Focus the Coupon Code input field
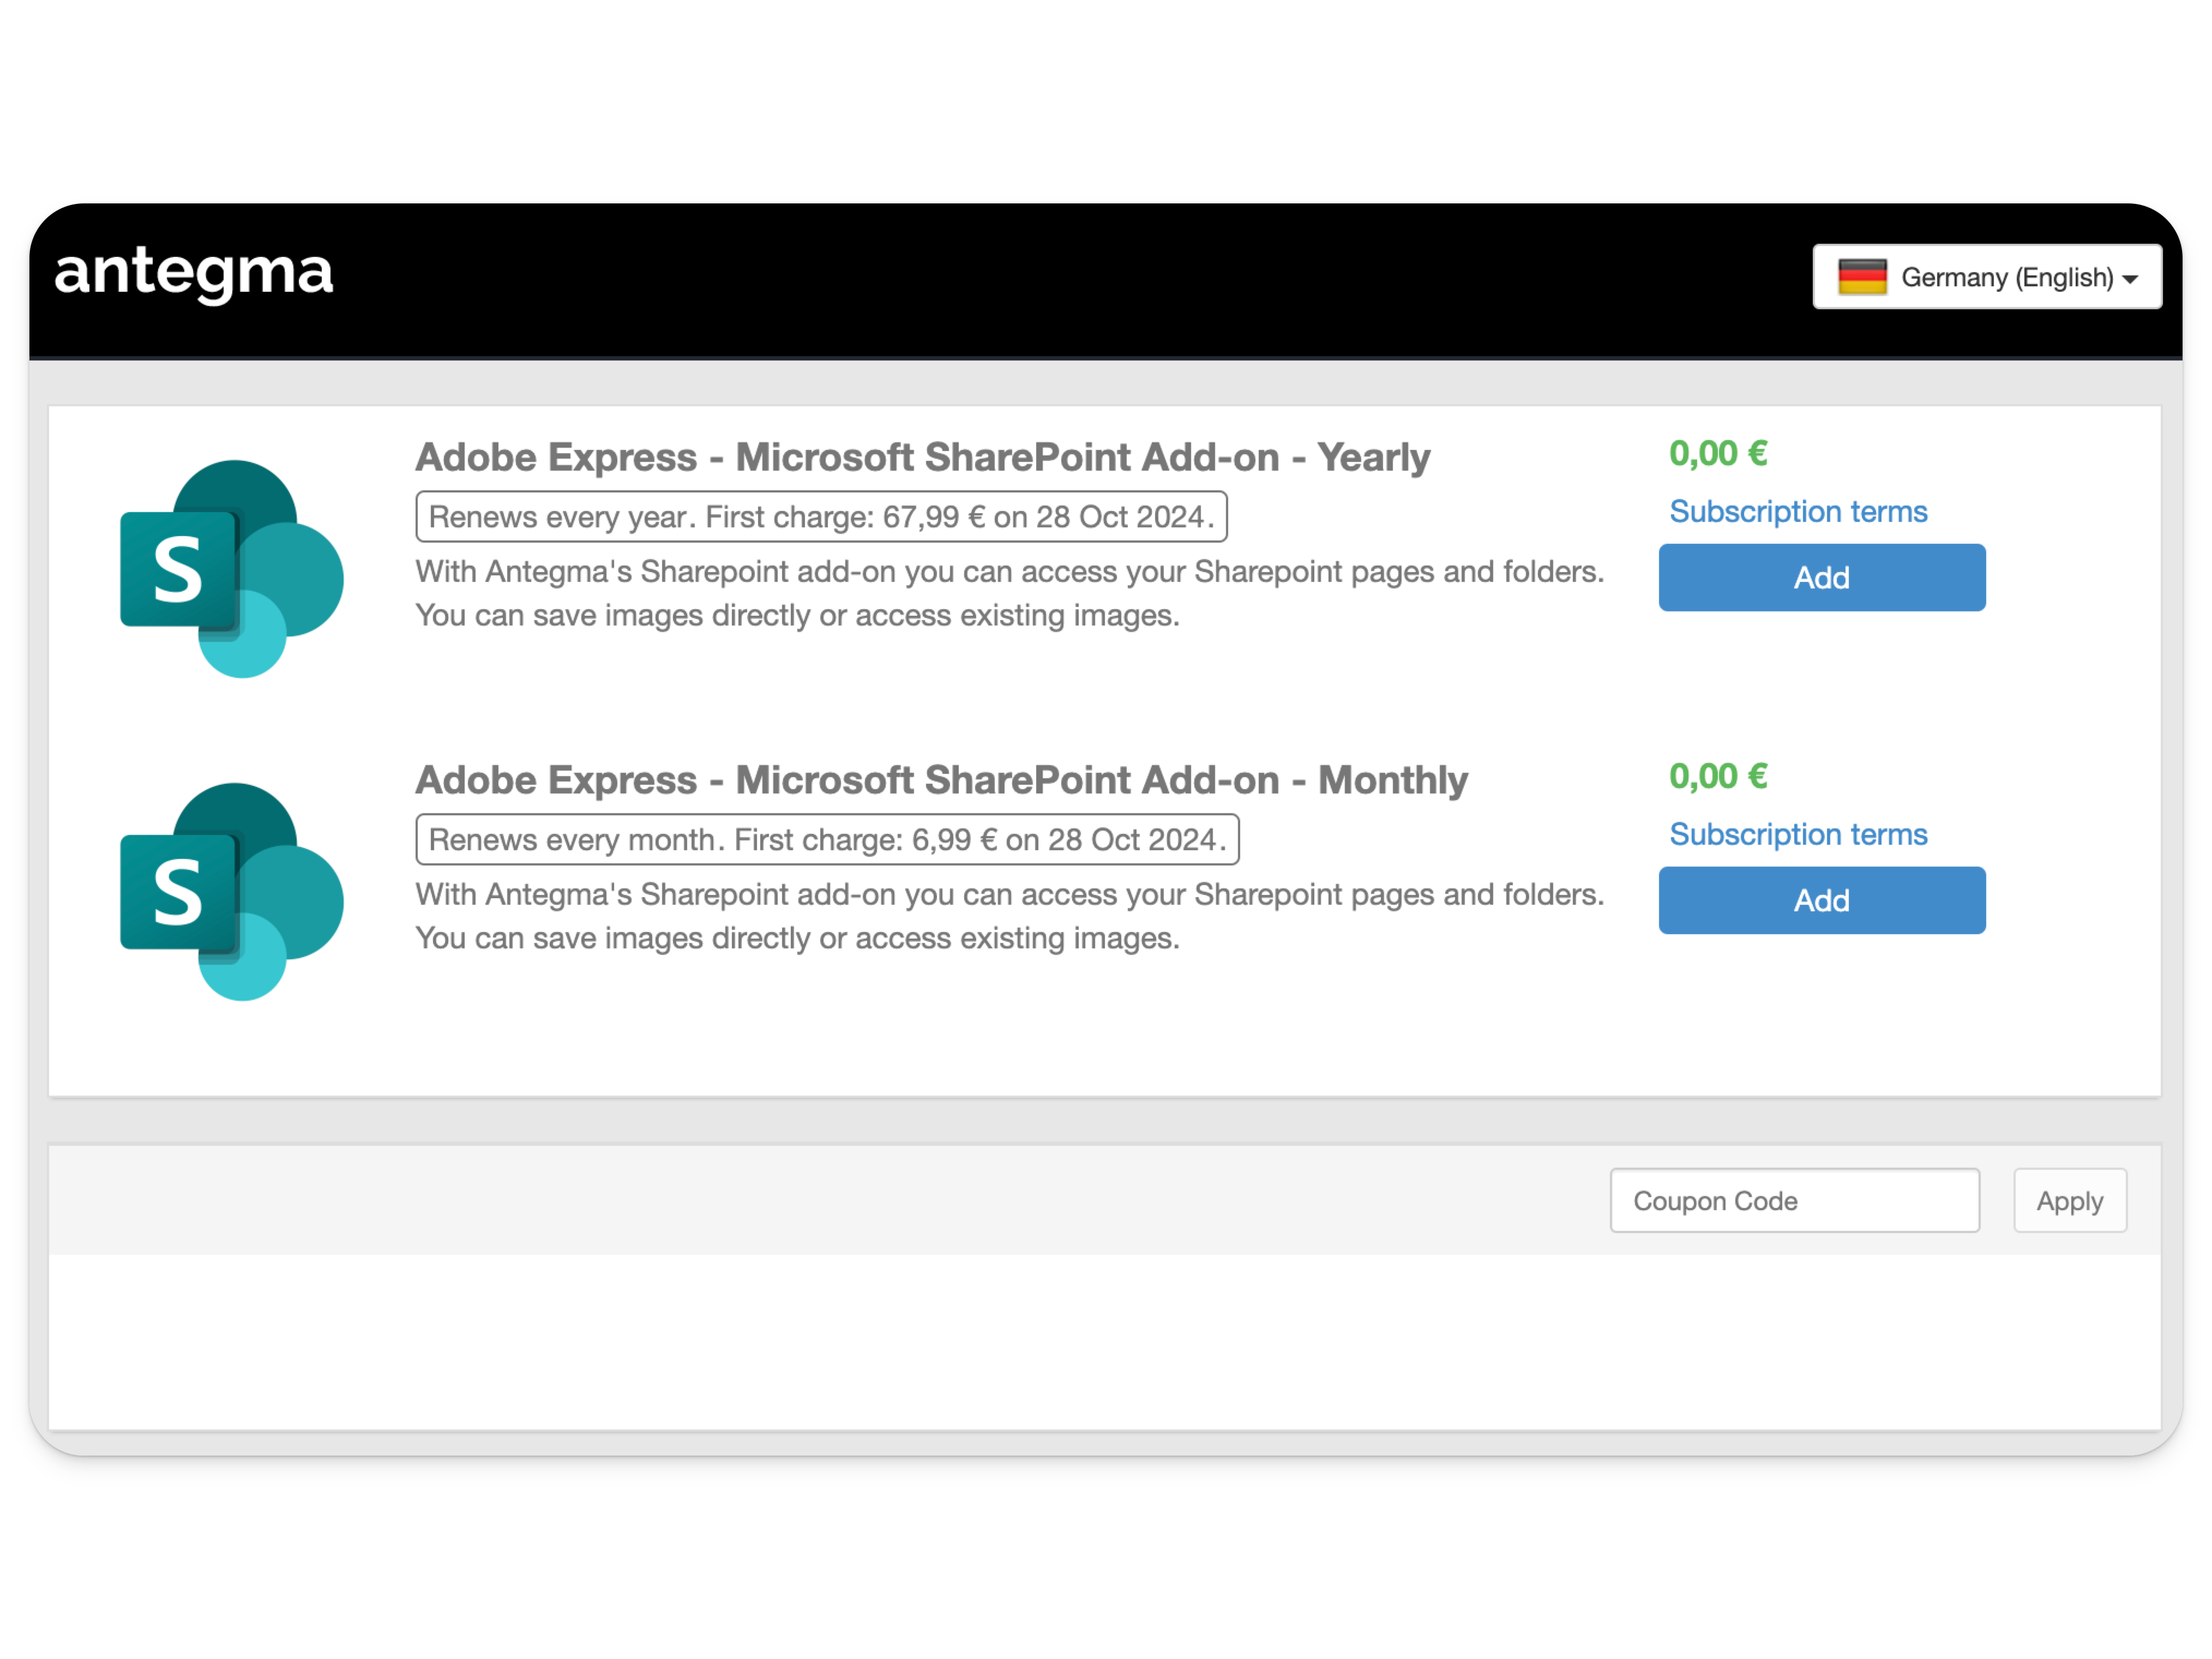The image size is (2212, 1659). (x=1795, y=1200)
